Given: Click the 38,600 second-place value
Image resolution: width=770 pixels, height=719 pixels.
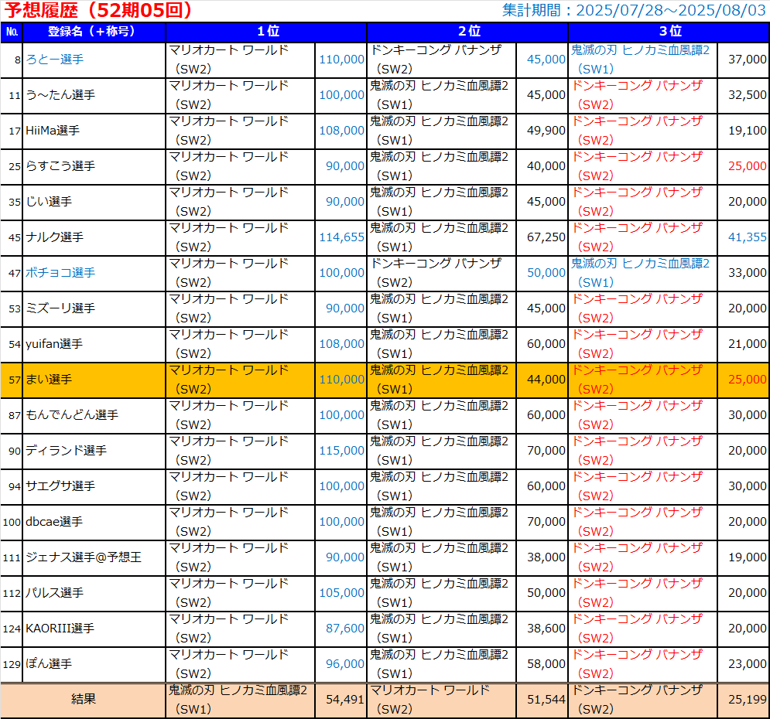Looking at the screenshot, I should coord(546,629).
